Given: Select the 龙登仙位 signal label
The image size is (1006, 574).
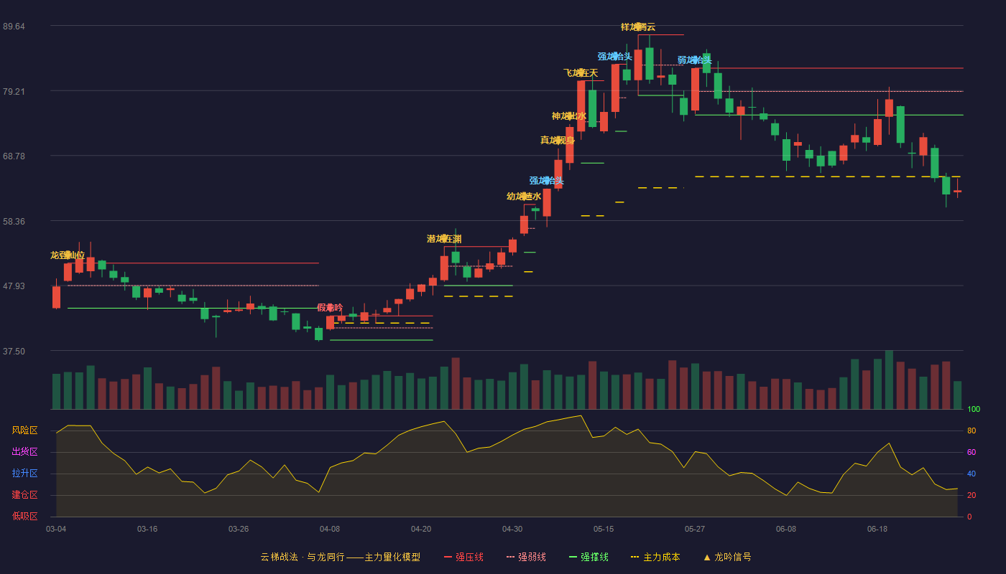Looking at the screenshot, I should click(x=68, y=255).
